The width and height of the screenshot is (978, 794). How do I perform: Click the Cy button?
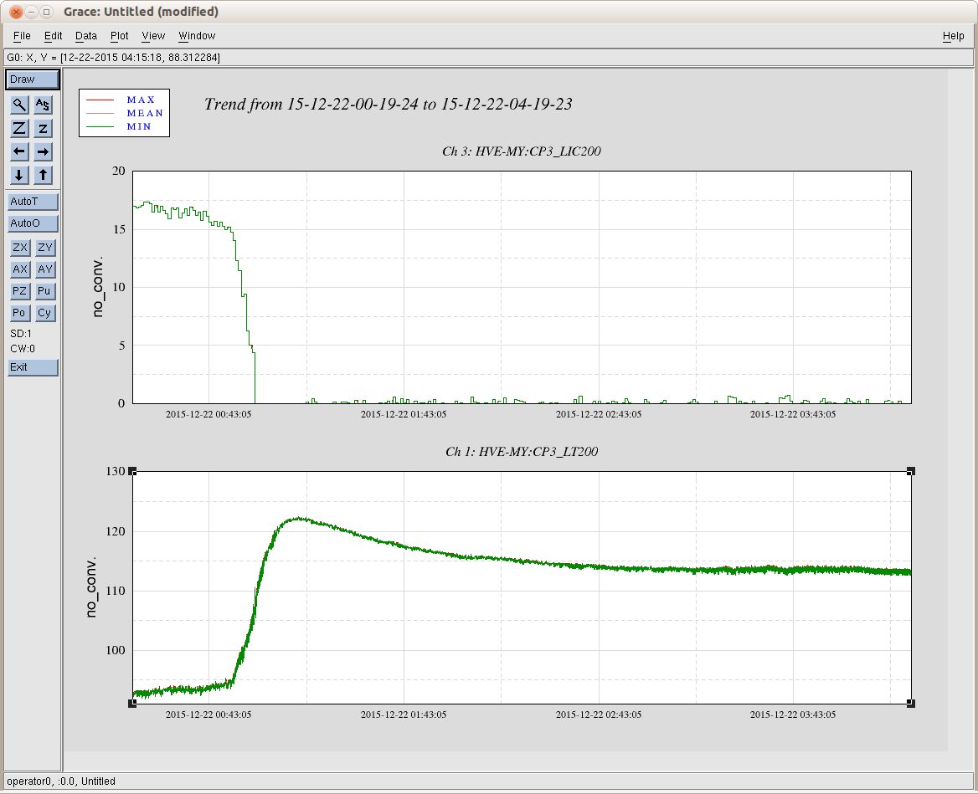[x=45, y=313]
